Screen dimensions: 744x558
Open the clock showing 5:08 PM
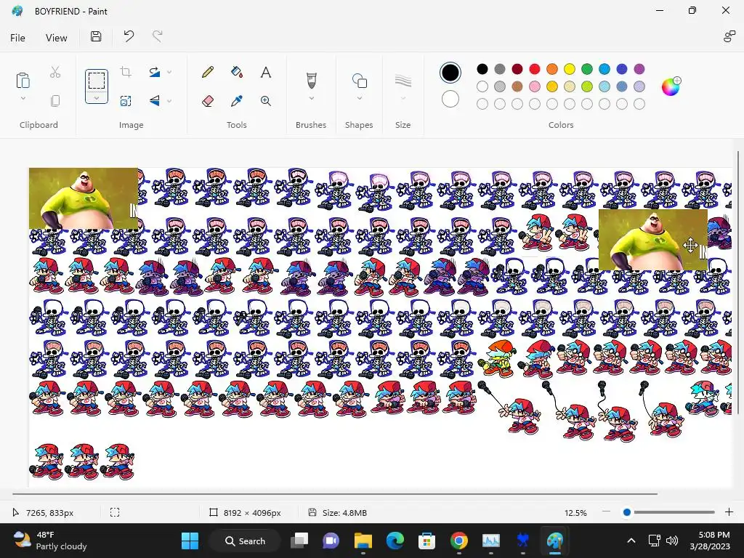[x=710, y=541]
